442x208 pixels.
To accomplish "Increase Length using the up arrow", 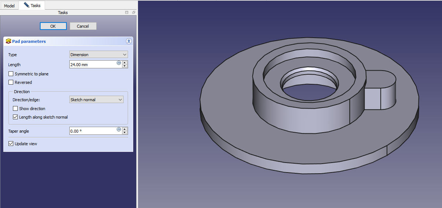I will tap(125, 63).
